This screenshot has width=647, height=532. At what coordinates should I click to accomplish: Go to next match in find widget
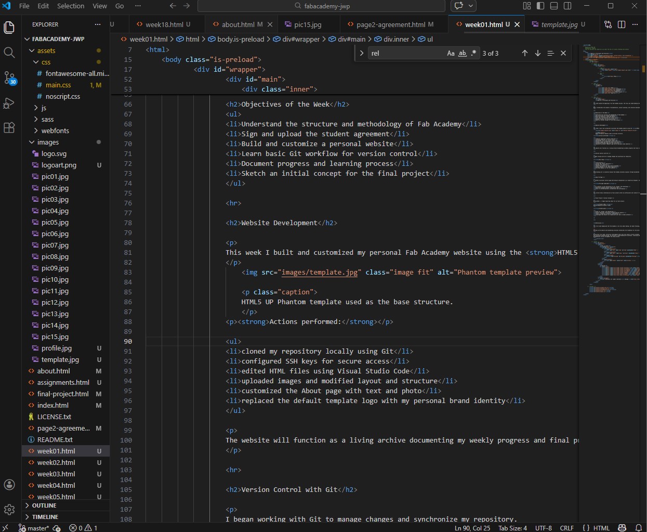tap(538, 53)
